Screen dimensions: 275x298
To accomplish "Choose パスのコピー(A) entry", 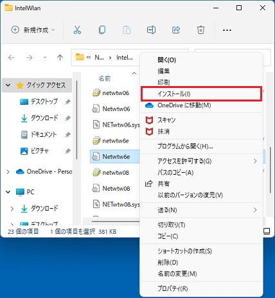I will tap(201, 173).
